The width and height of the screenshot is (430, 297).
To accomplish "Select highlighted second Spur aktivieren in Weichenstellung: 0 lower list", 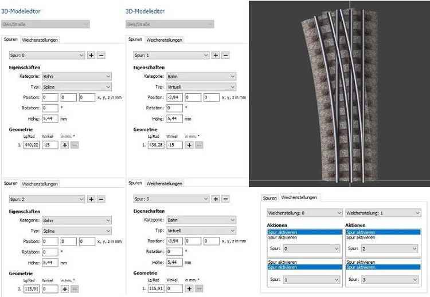I will point(304,267).
